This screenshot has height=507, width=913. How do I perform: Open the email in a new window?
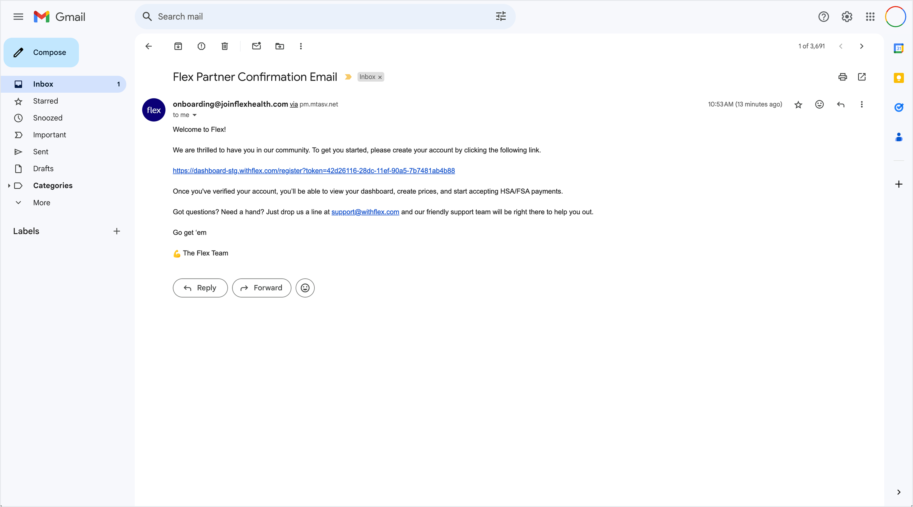pos(861,77)
